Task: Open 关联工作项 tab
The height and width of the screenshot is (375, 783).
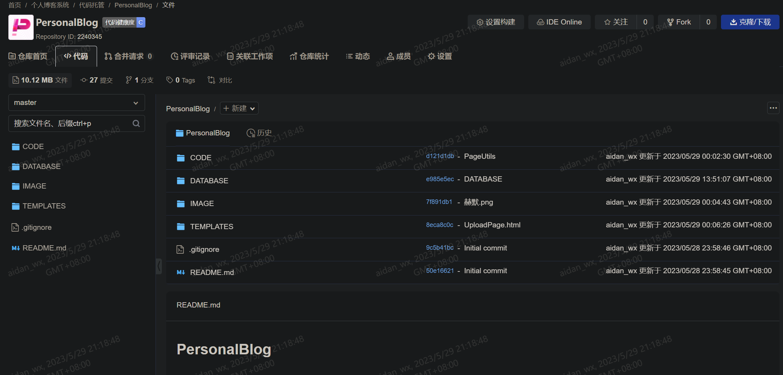Action: (250, 56)
